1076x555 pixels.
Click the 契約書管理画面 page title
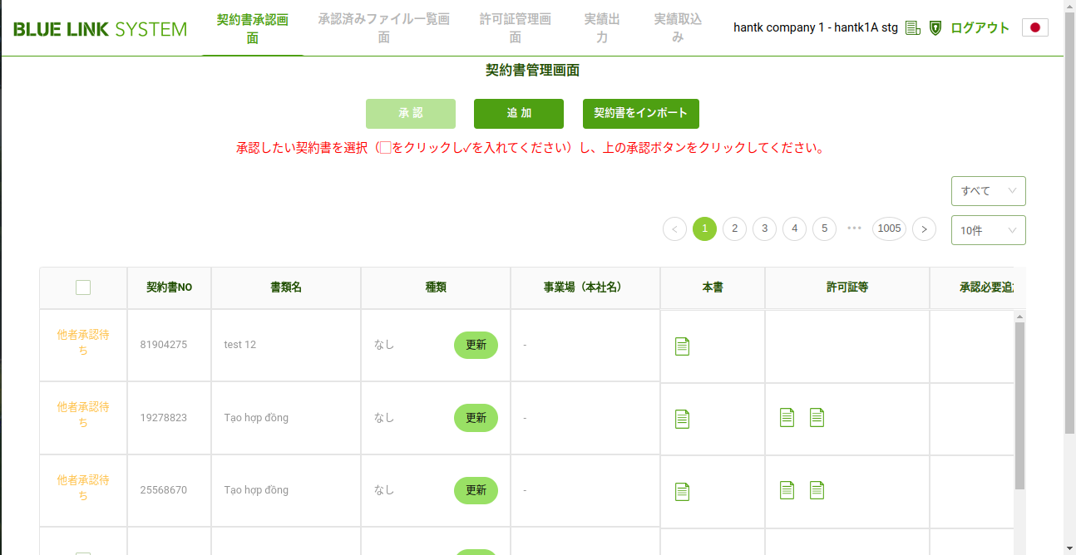click(x=532, y=71)
